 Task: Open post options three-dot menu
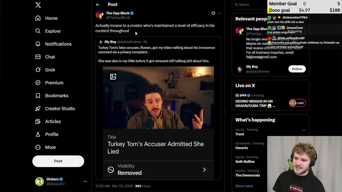pyautogui.click(x=219, y=13)
